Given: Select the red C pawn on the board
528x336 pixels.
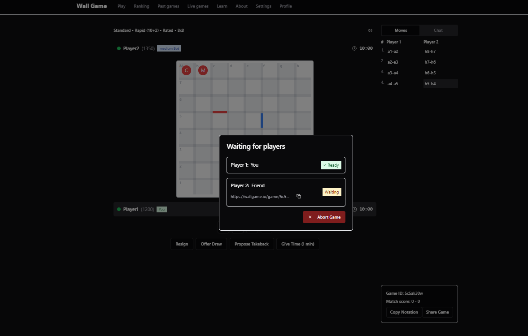Looking at the screenshot, I should (186, 70).
